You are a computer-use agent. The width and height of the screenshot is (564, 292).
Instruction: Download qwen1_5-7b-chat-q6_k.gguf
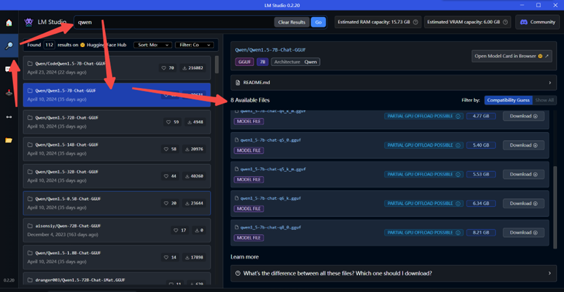coord(524,203)
